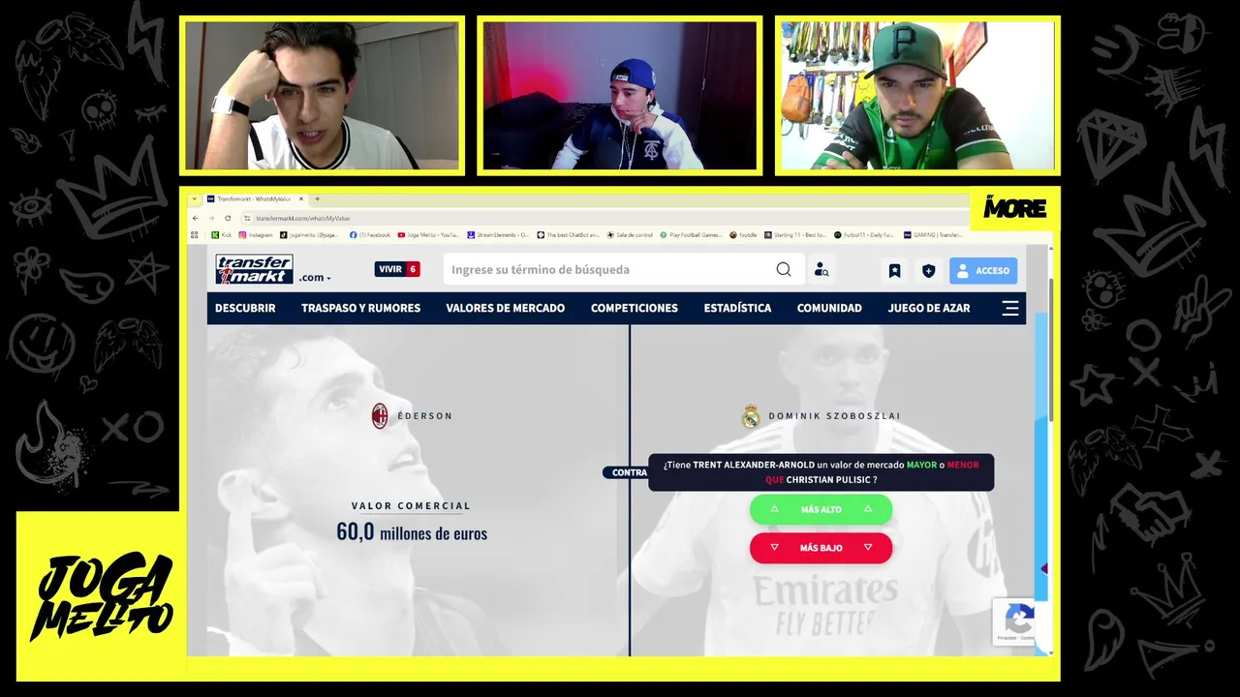Open the JUEGO DE AZAR menu
The image size is (1240, 697).
pyautogui.click(x=929, y=308)
